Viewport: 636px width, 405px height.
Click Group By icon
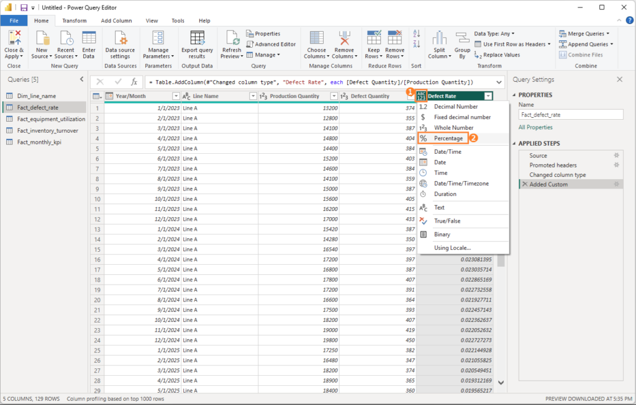point(462,38)
